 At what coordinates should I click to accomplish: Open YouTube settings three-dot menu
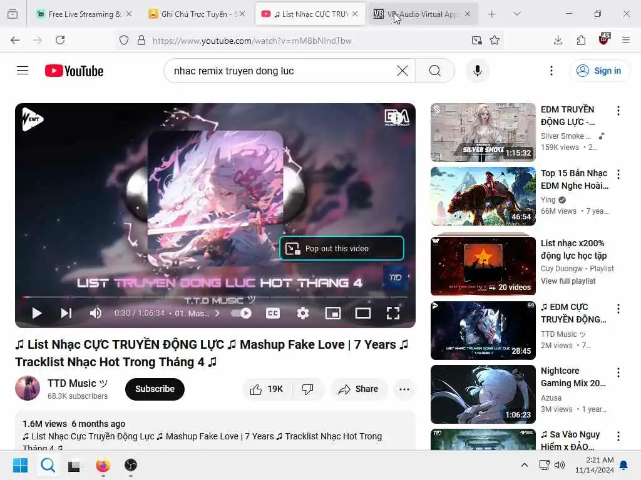click(x=551, y=71)
